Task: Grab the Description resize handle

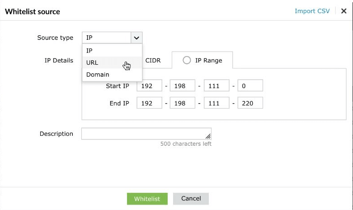Action: pyautogui.click(x=208, y=136)
